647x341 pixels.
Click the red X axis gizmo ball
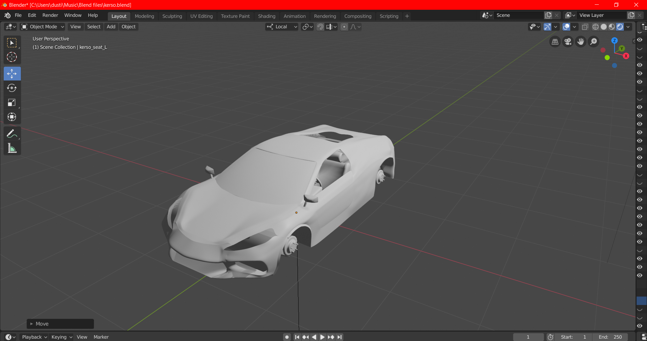point(626,56)
